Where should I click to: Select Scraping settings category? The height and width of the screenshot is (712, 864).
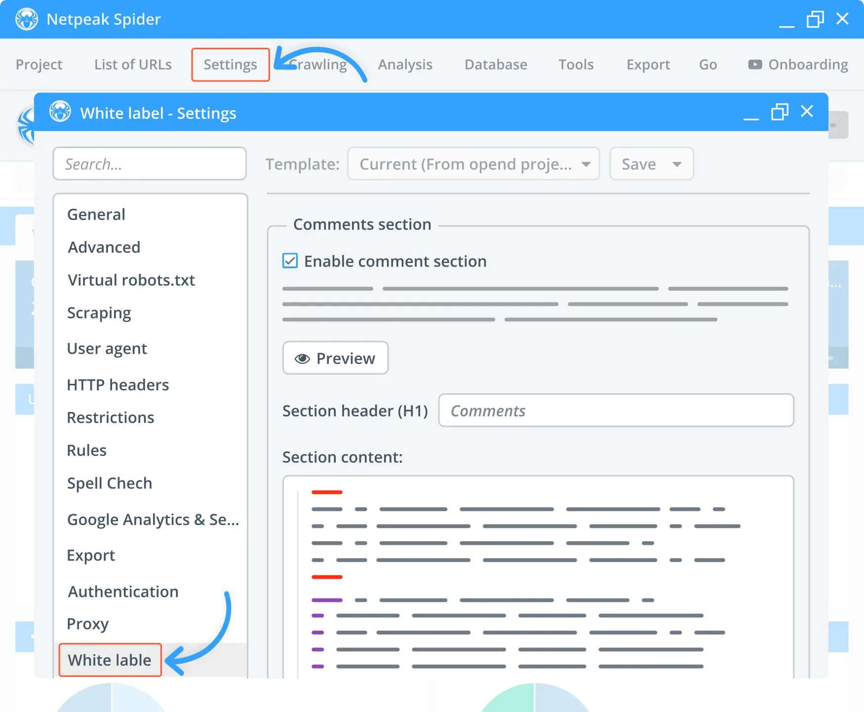99,313
